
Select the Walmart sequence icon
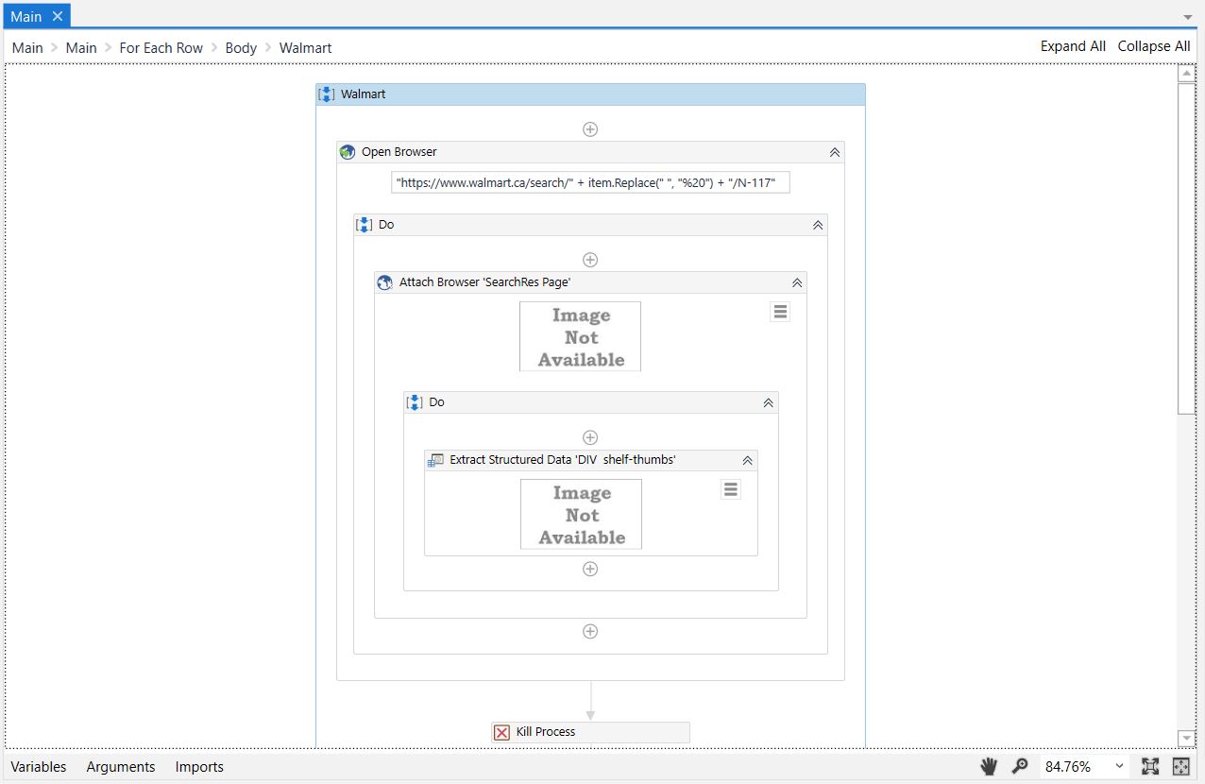327,94
